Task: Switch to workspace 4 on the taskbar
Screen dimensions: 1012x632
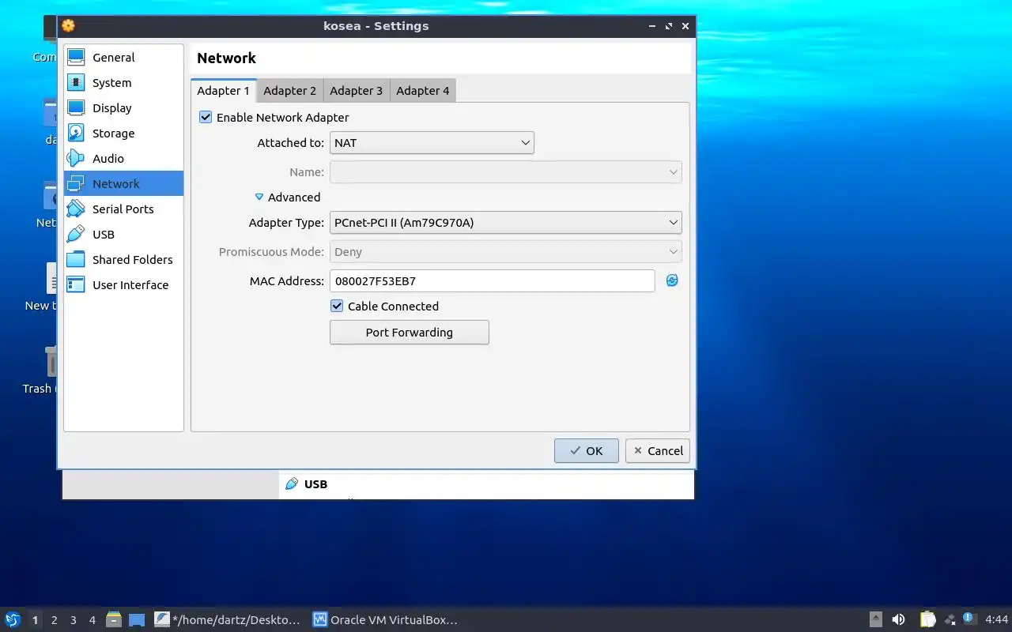Action: (x=92, y=620)
